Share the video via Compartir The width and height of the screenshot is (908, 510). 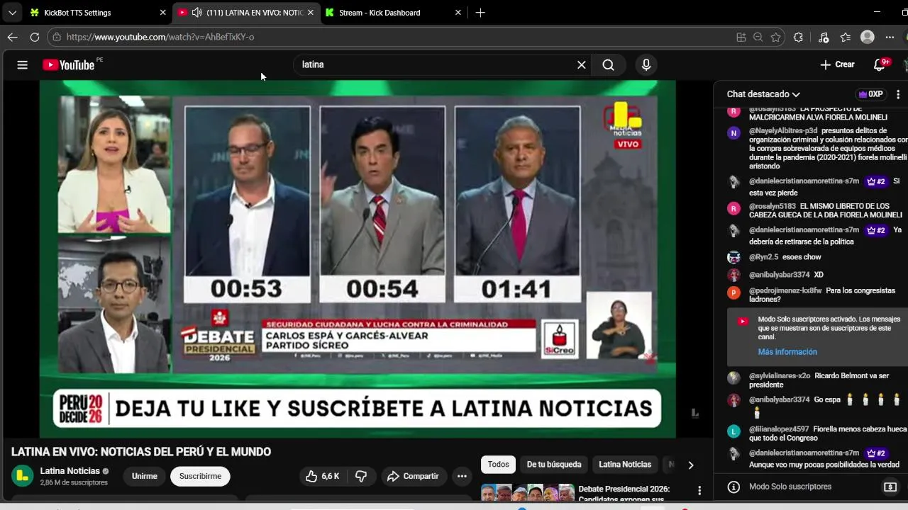point(413,476)
